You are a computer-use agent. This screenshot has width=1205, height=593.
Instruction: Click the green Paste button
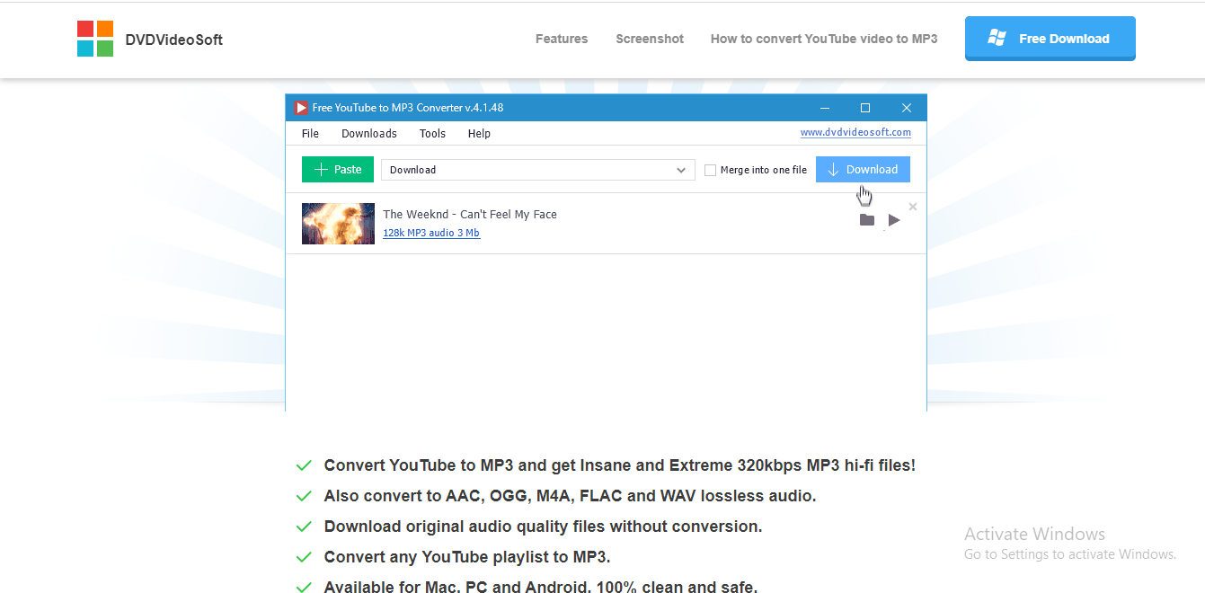338,169
